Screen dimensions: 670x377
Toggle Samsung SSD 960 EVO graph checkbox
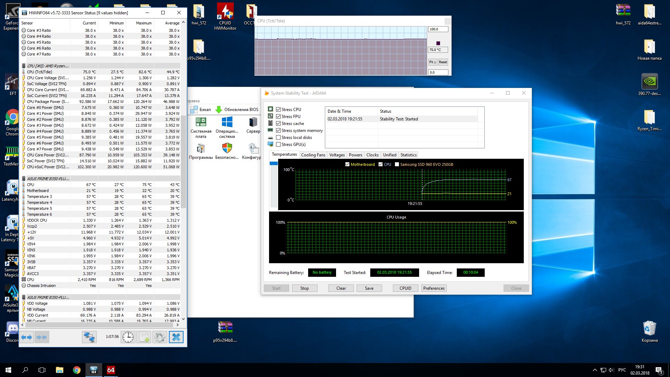397,164
